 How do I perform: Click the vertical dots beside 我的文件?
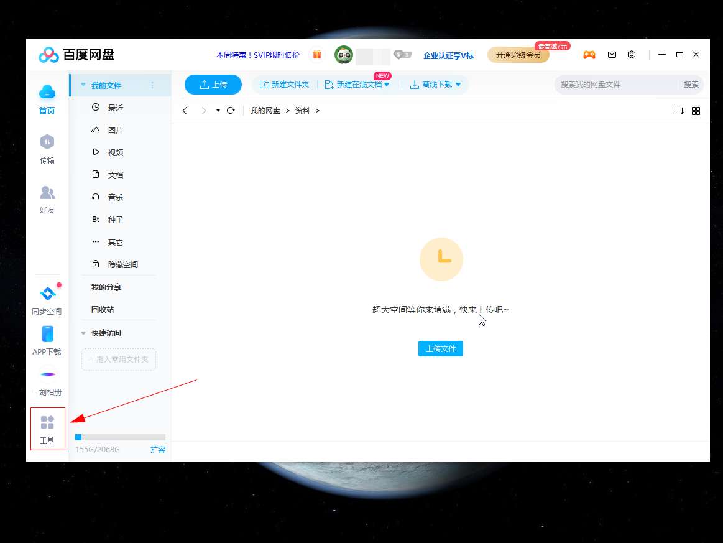[x=153, y=85]
